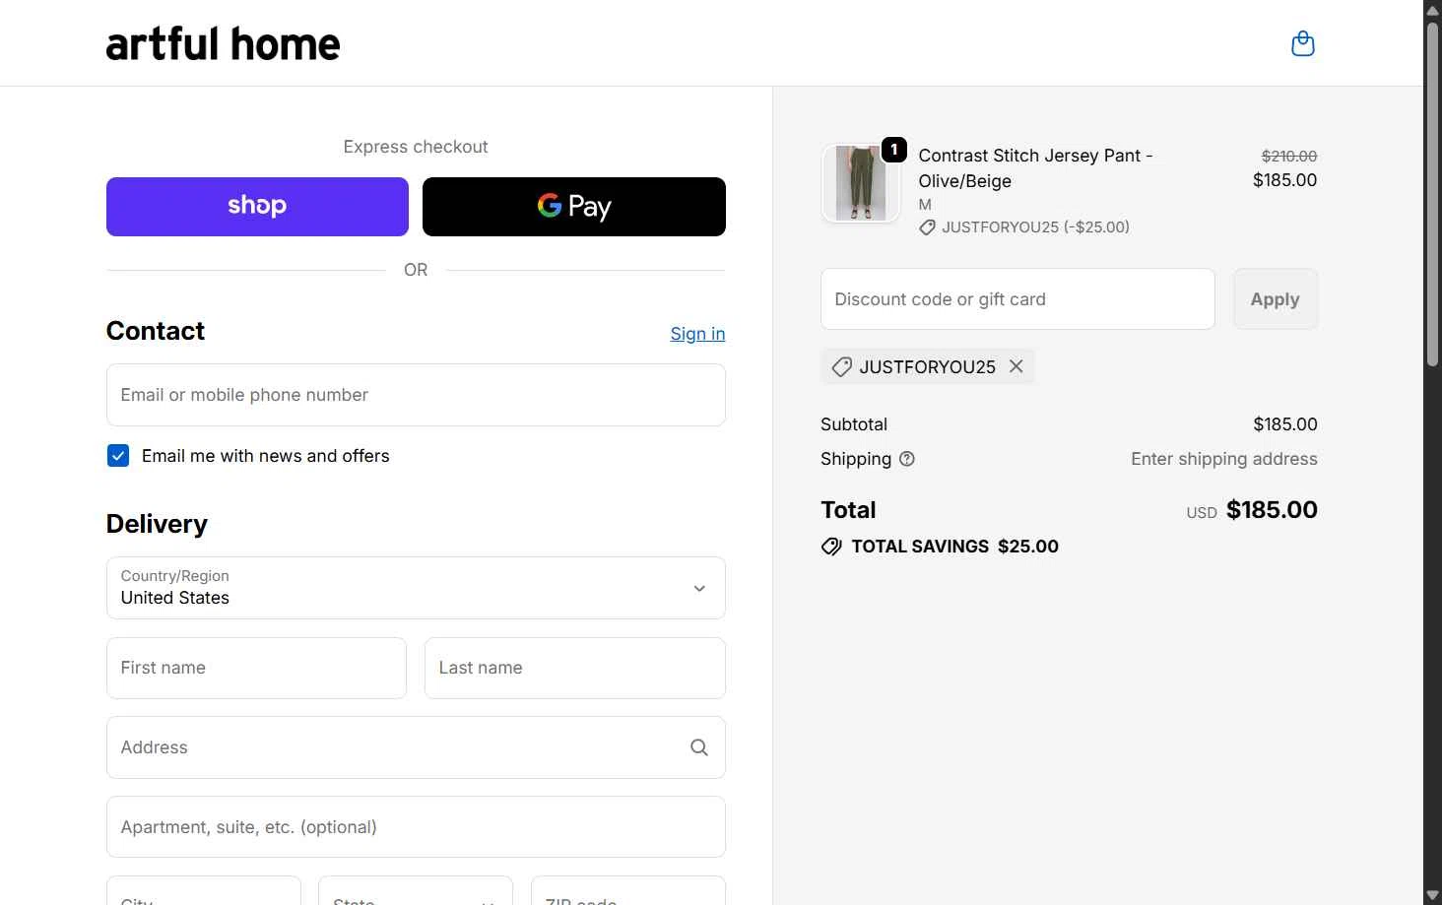Image resolution: width=1442 pixels, height=905 pixels.
Task: Click the Total Savings tag icon
Action: [x=831, y=547]
